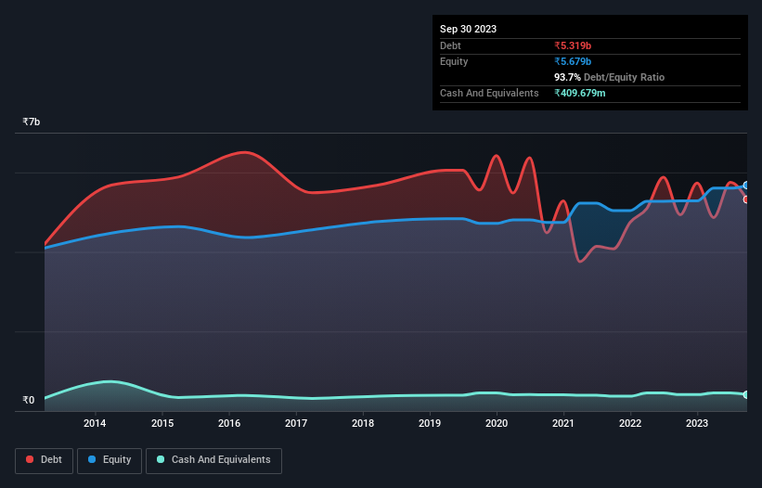Screen dimensions: 762x488
Task: Click the blue Equity legend dot
Action: coord(92,459)
